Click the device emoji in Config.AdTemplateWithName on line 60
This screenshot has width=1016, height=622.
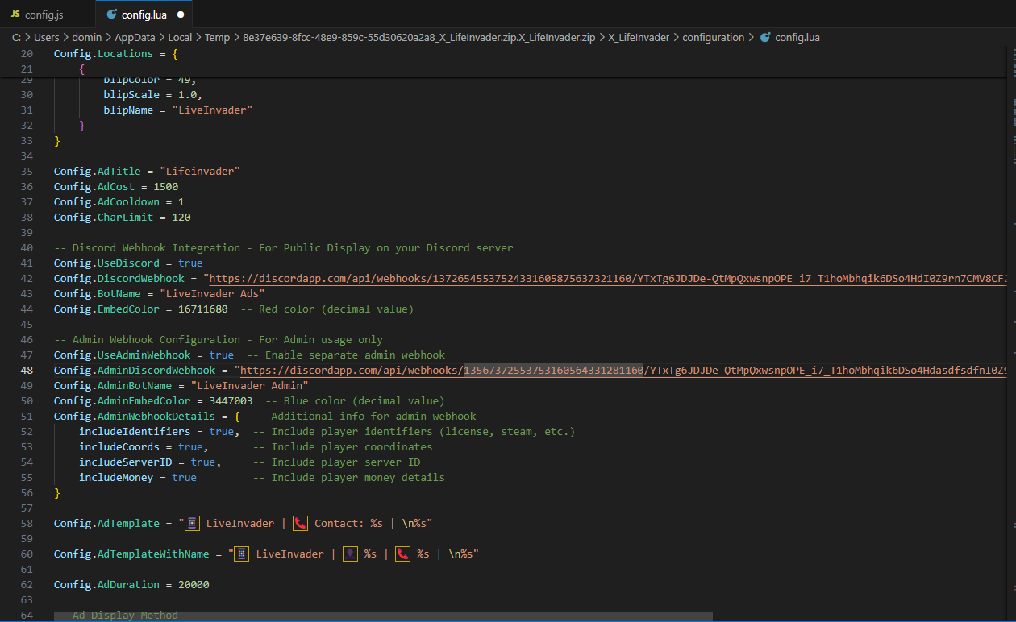point(242,554)
